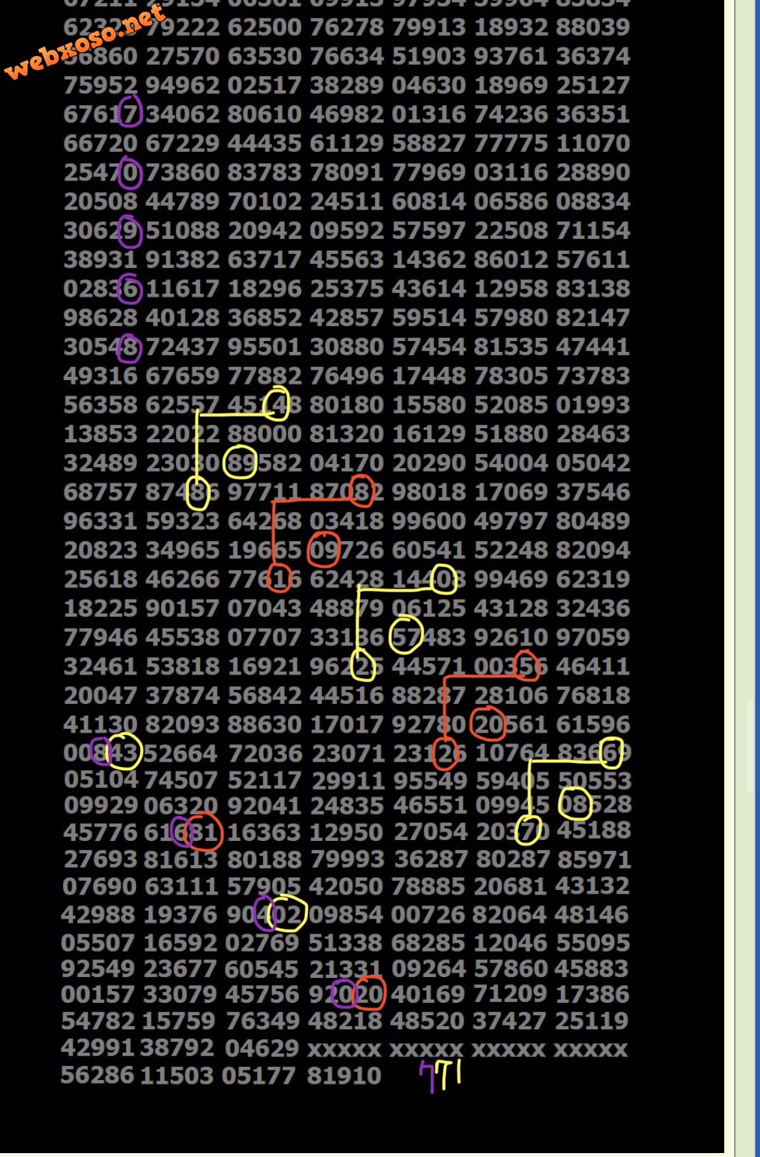Click the number 32489
Screen dimensions: 760x1157
(x=100, y=463)
